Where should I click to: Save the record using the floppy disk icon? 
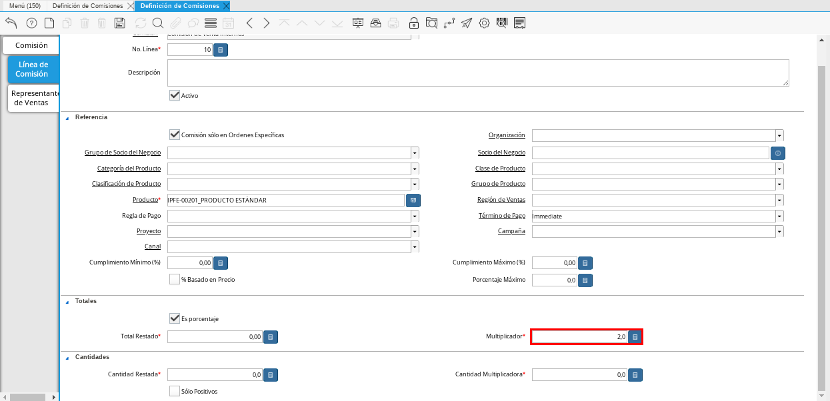click(x=120, y=23)
